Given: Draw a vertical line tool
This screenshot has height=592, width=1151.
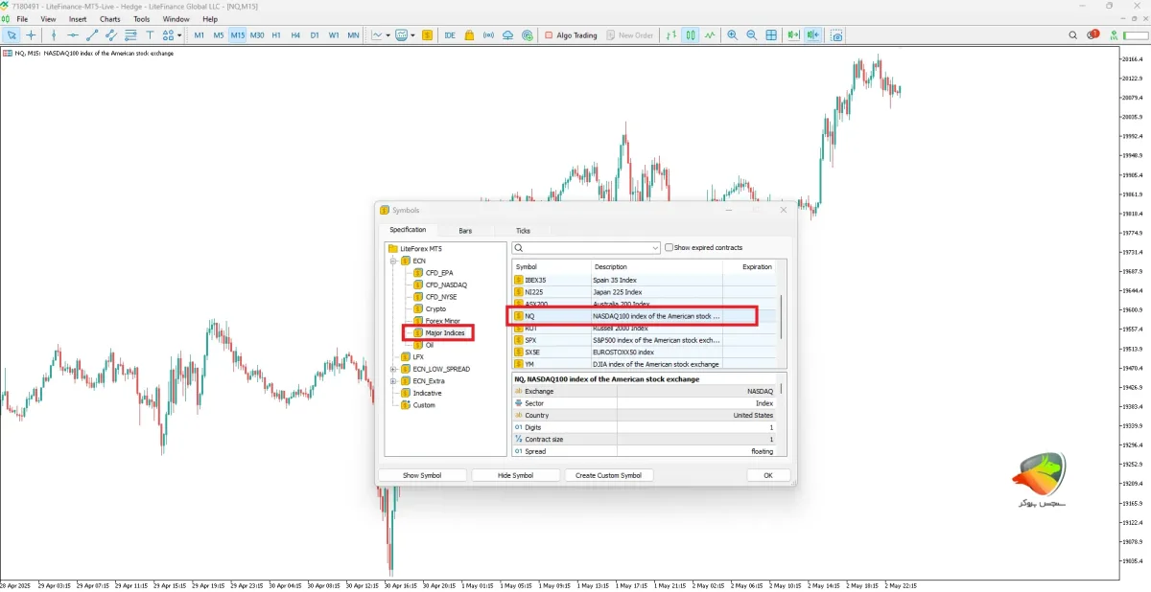Looking at the screenshot, I should [53, 35].
